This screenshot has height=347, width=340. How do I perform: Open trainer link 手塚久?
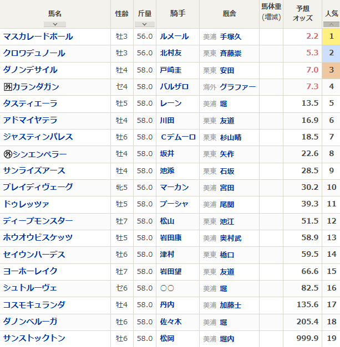click(x=230, y=37)
